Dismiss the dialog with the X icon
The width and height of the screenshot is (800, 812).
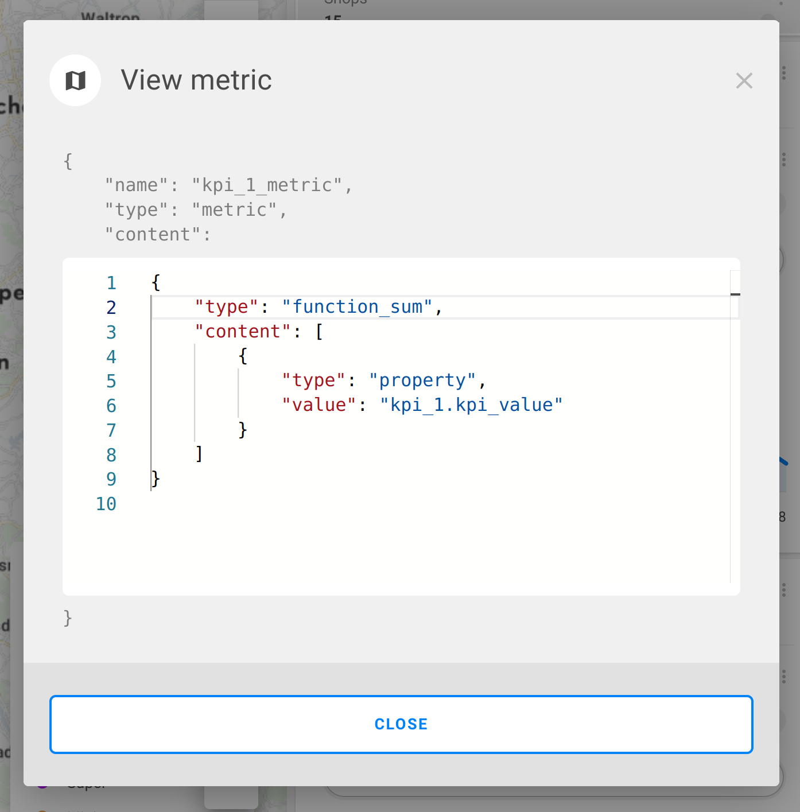point(744,81)
